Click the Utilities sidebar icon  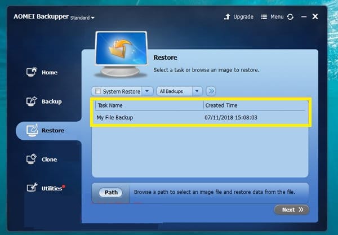(x=32, y=188)
